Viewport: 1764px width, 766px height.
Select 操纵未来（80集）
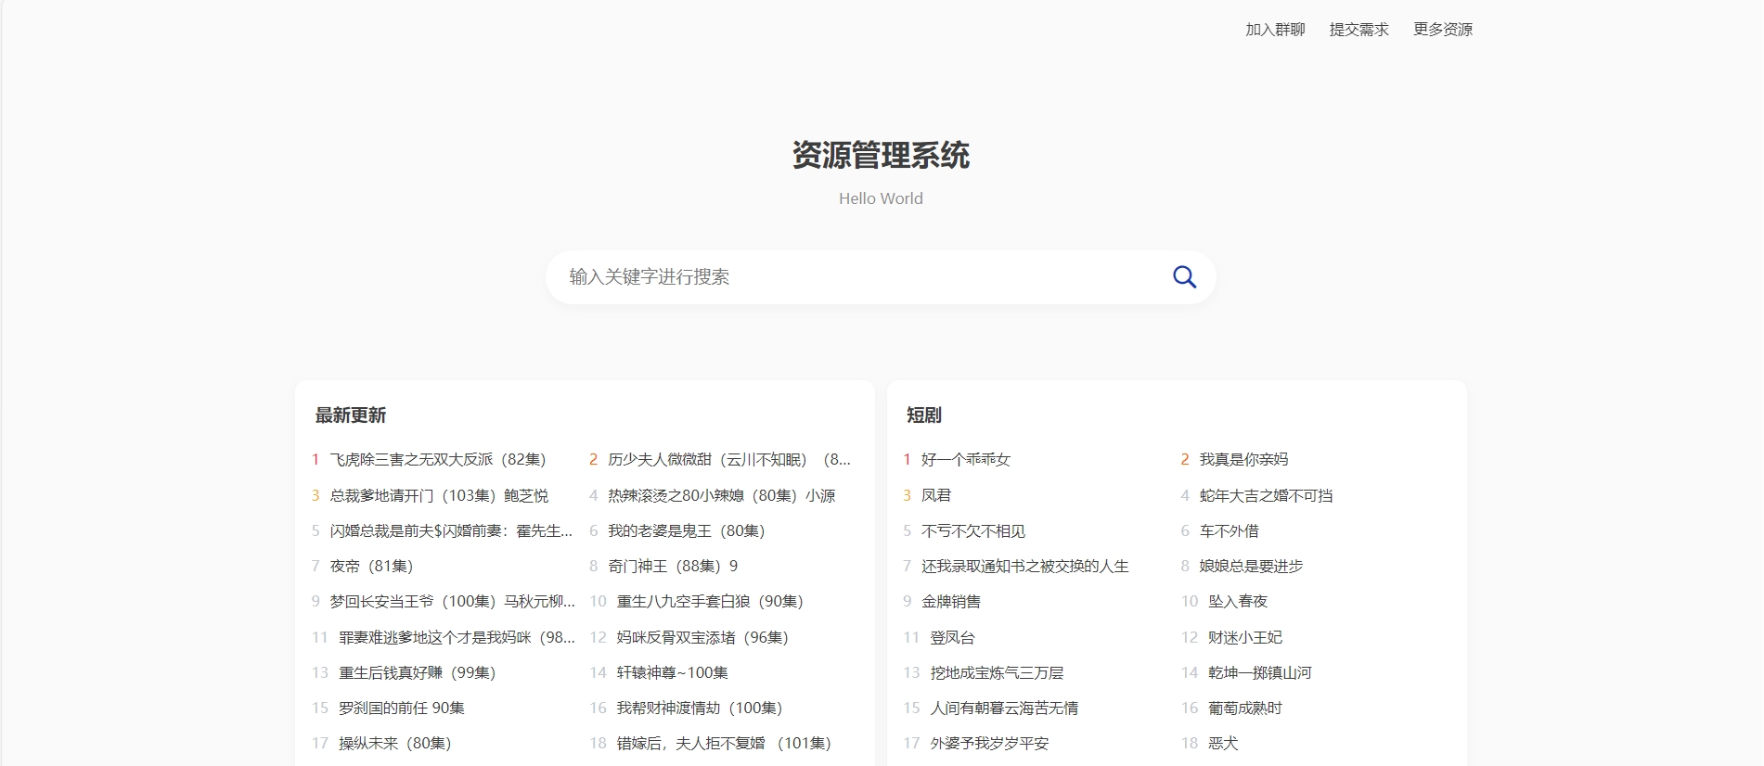point(395,743)
